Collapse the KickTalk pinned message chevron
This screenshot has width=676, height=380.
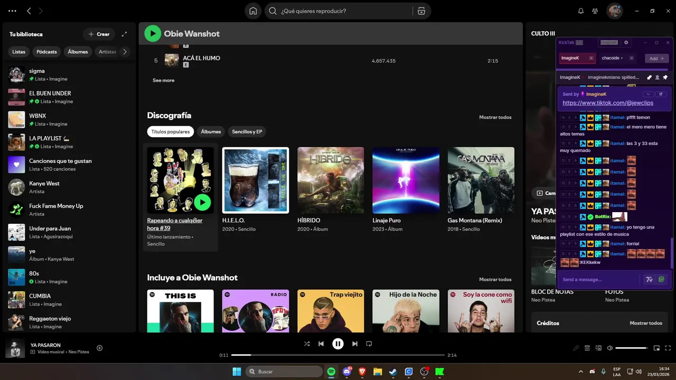point(647,94)
